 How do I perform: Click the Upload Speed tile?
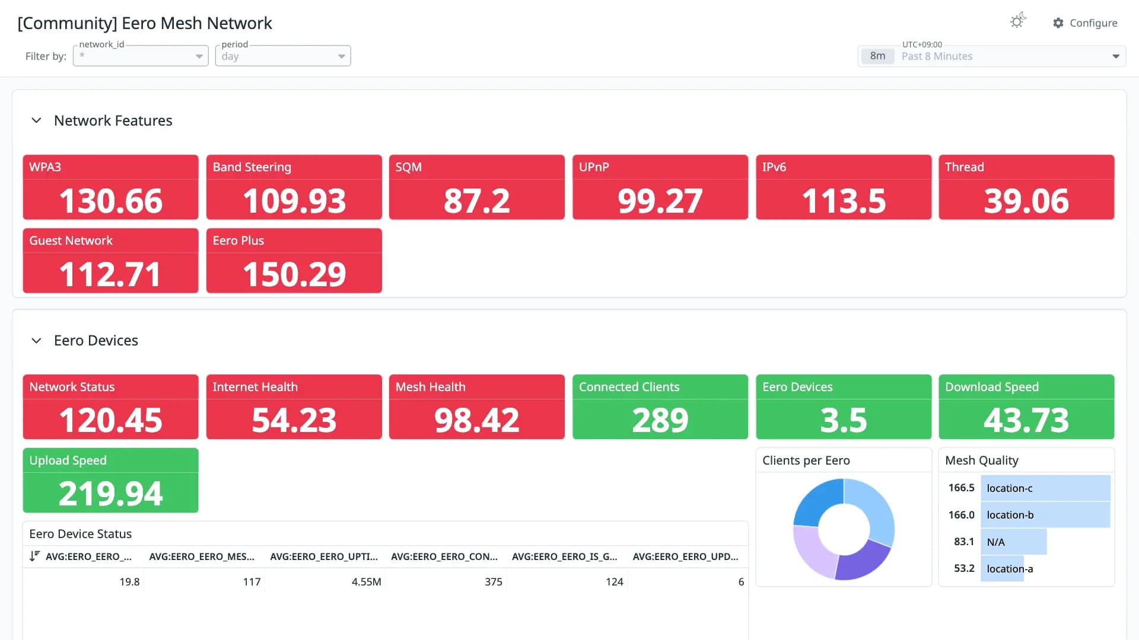pyautogui.click(x=111, y=481)
